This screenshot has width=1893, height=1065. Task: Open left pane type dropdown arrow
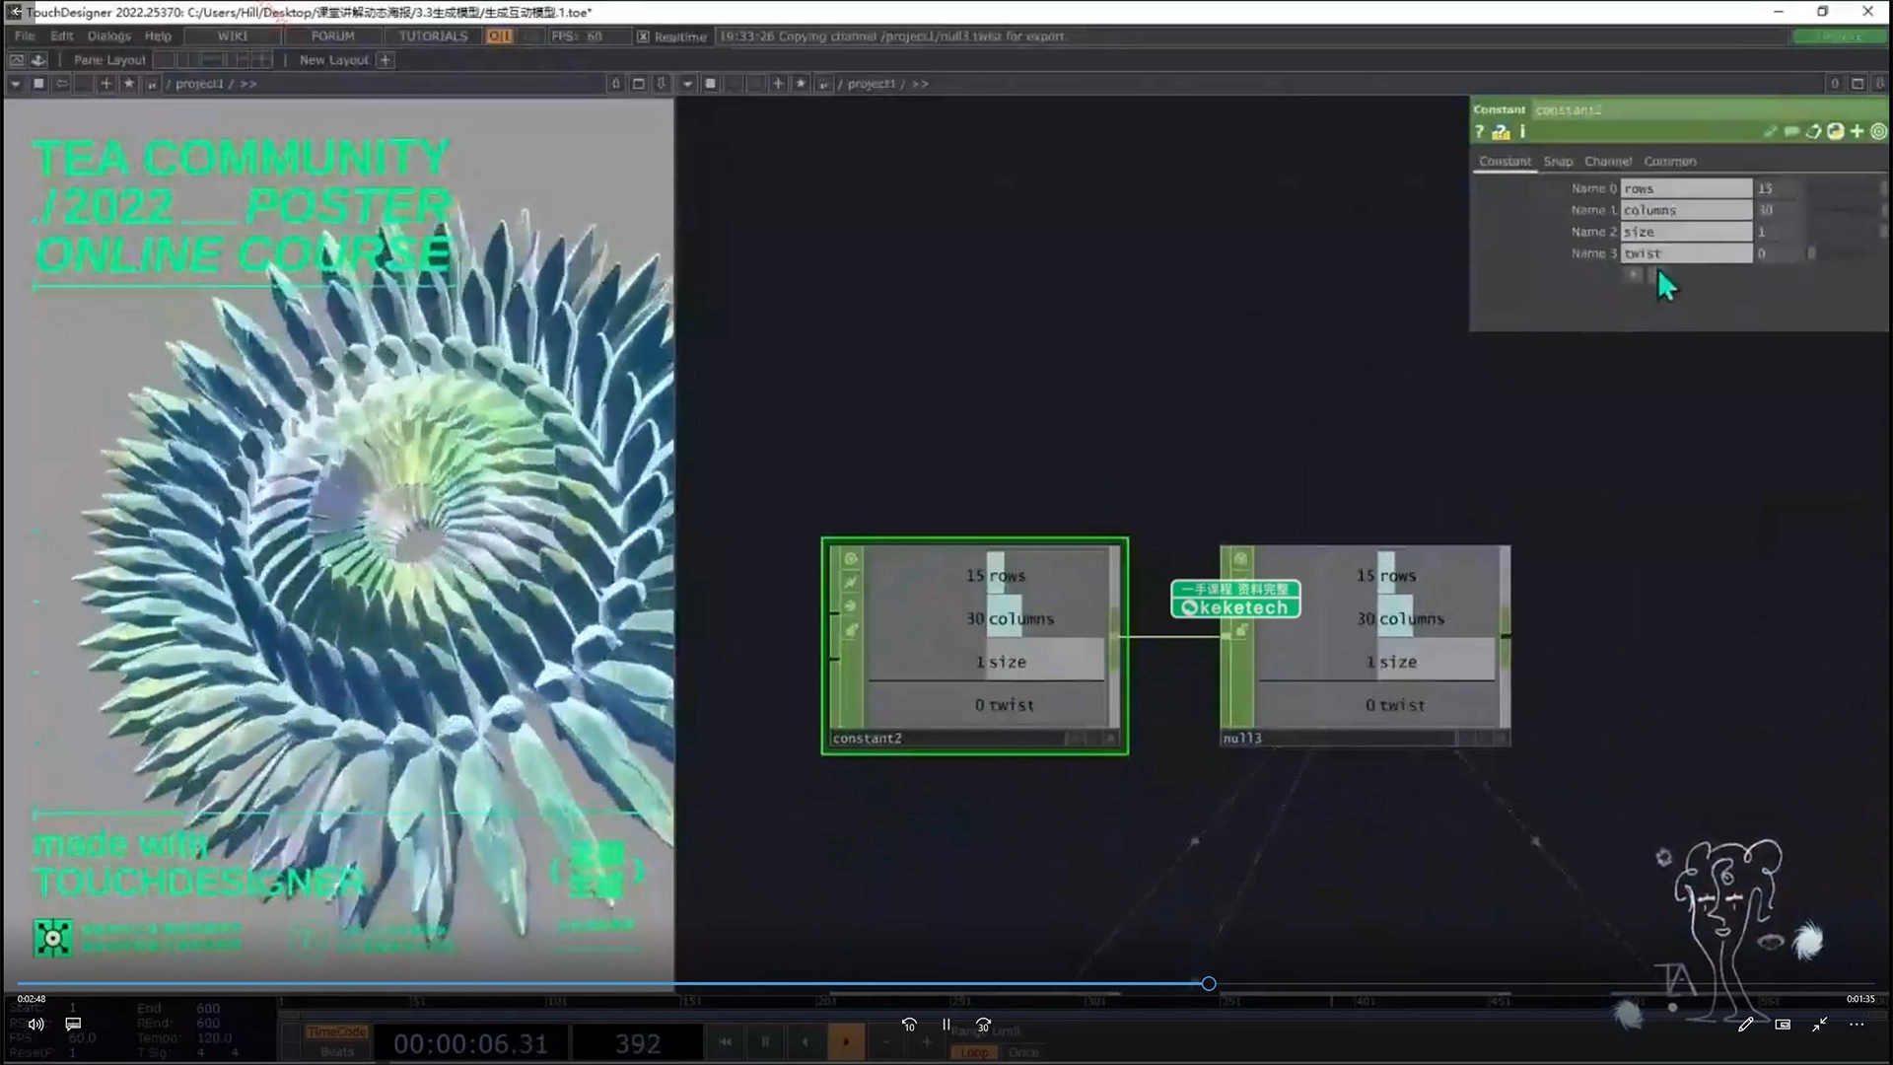click(15, 84)
